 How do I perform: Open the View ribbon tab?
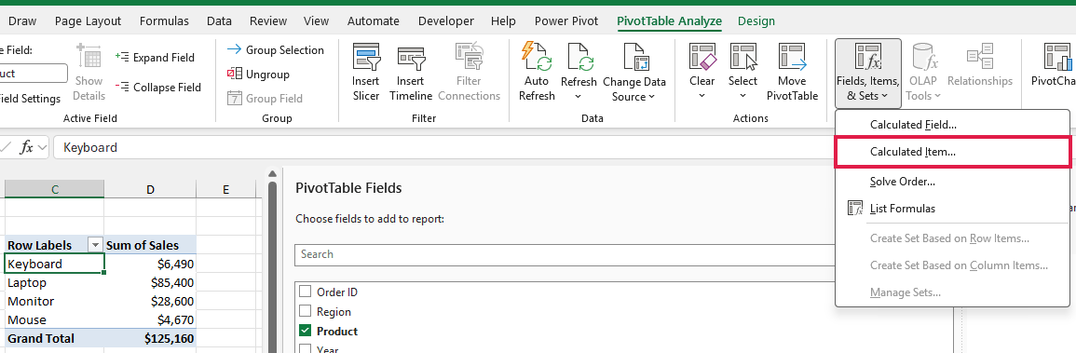tap(317, 21)
